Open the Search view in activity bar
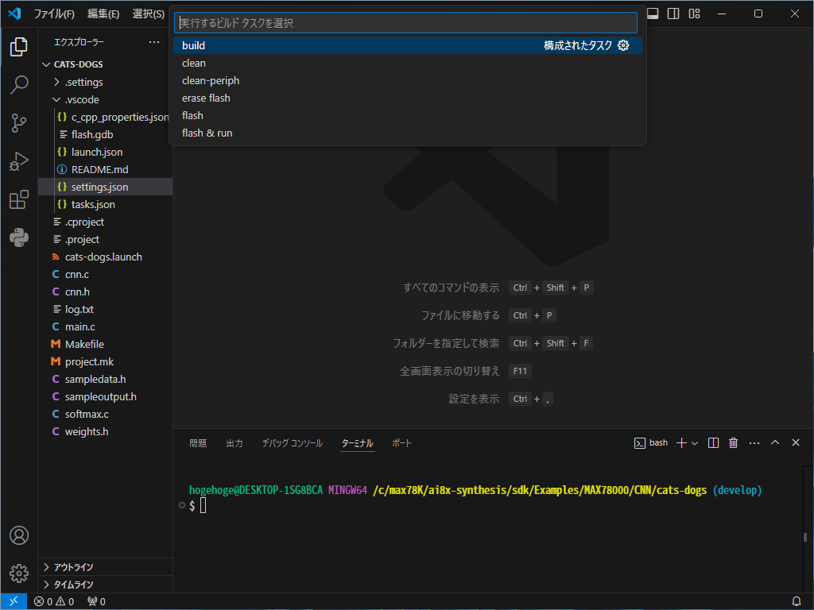 [19, 84]
